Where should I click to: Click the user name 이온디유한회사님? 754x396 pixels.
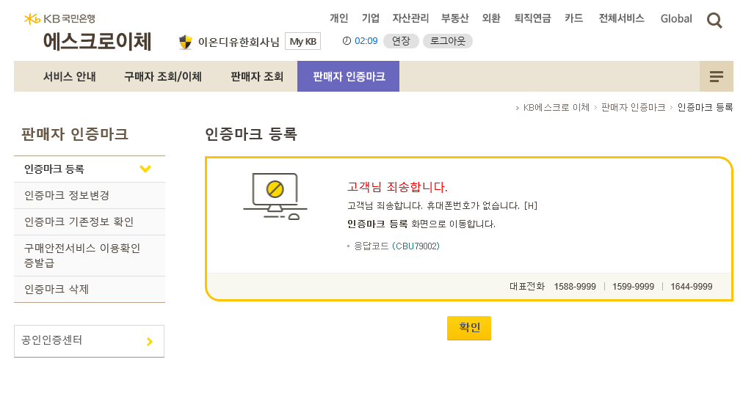239,43
